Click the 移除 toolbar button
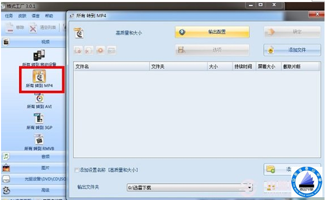The image size is (325, 200). (x=15, y=28)
